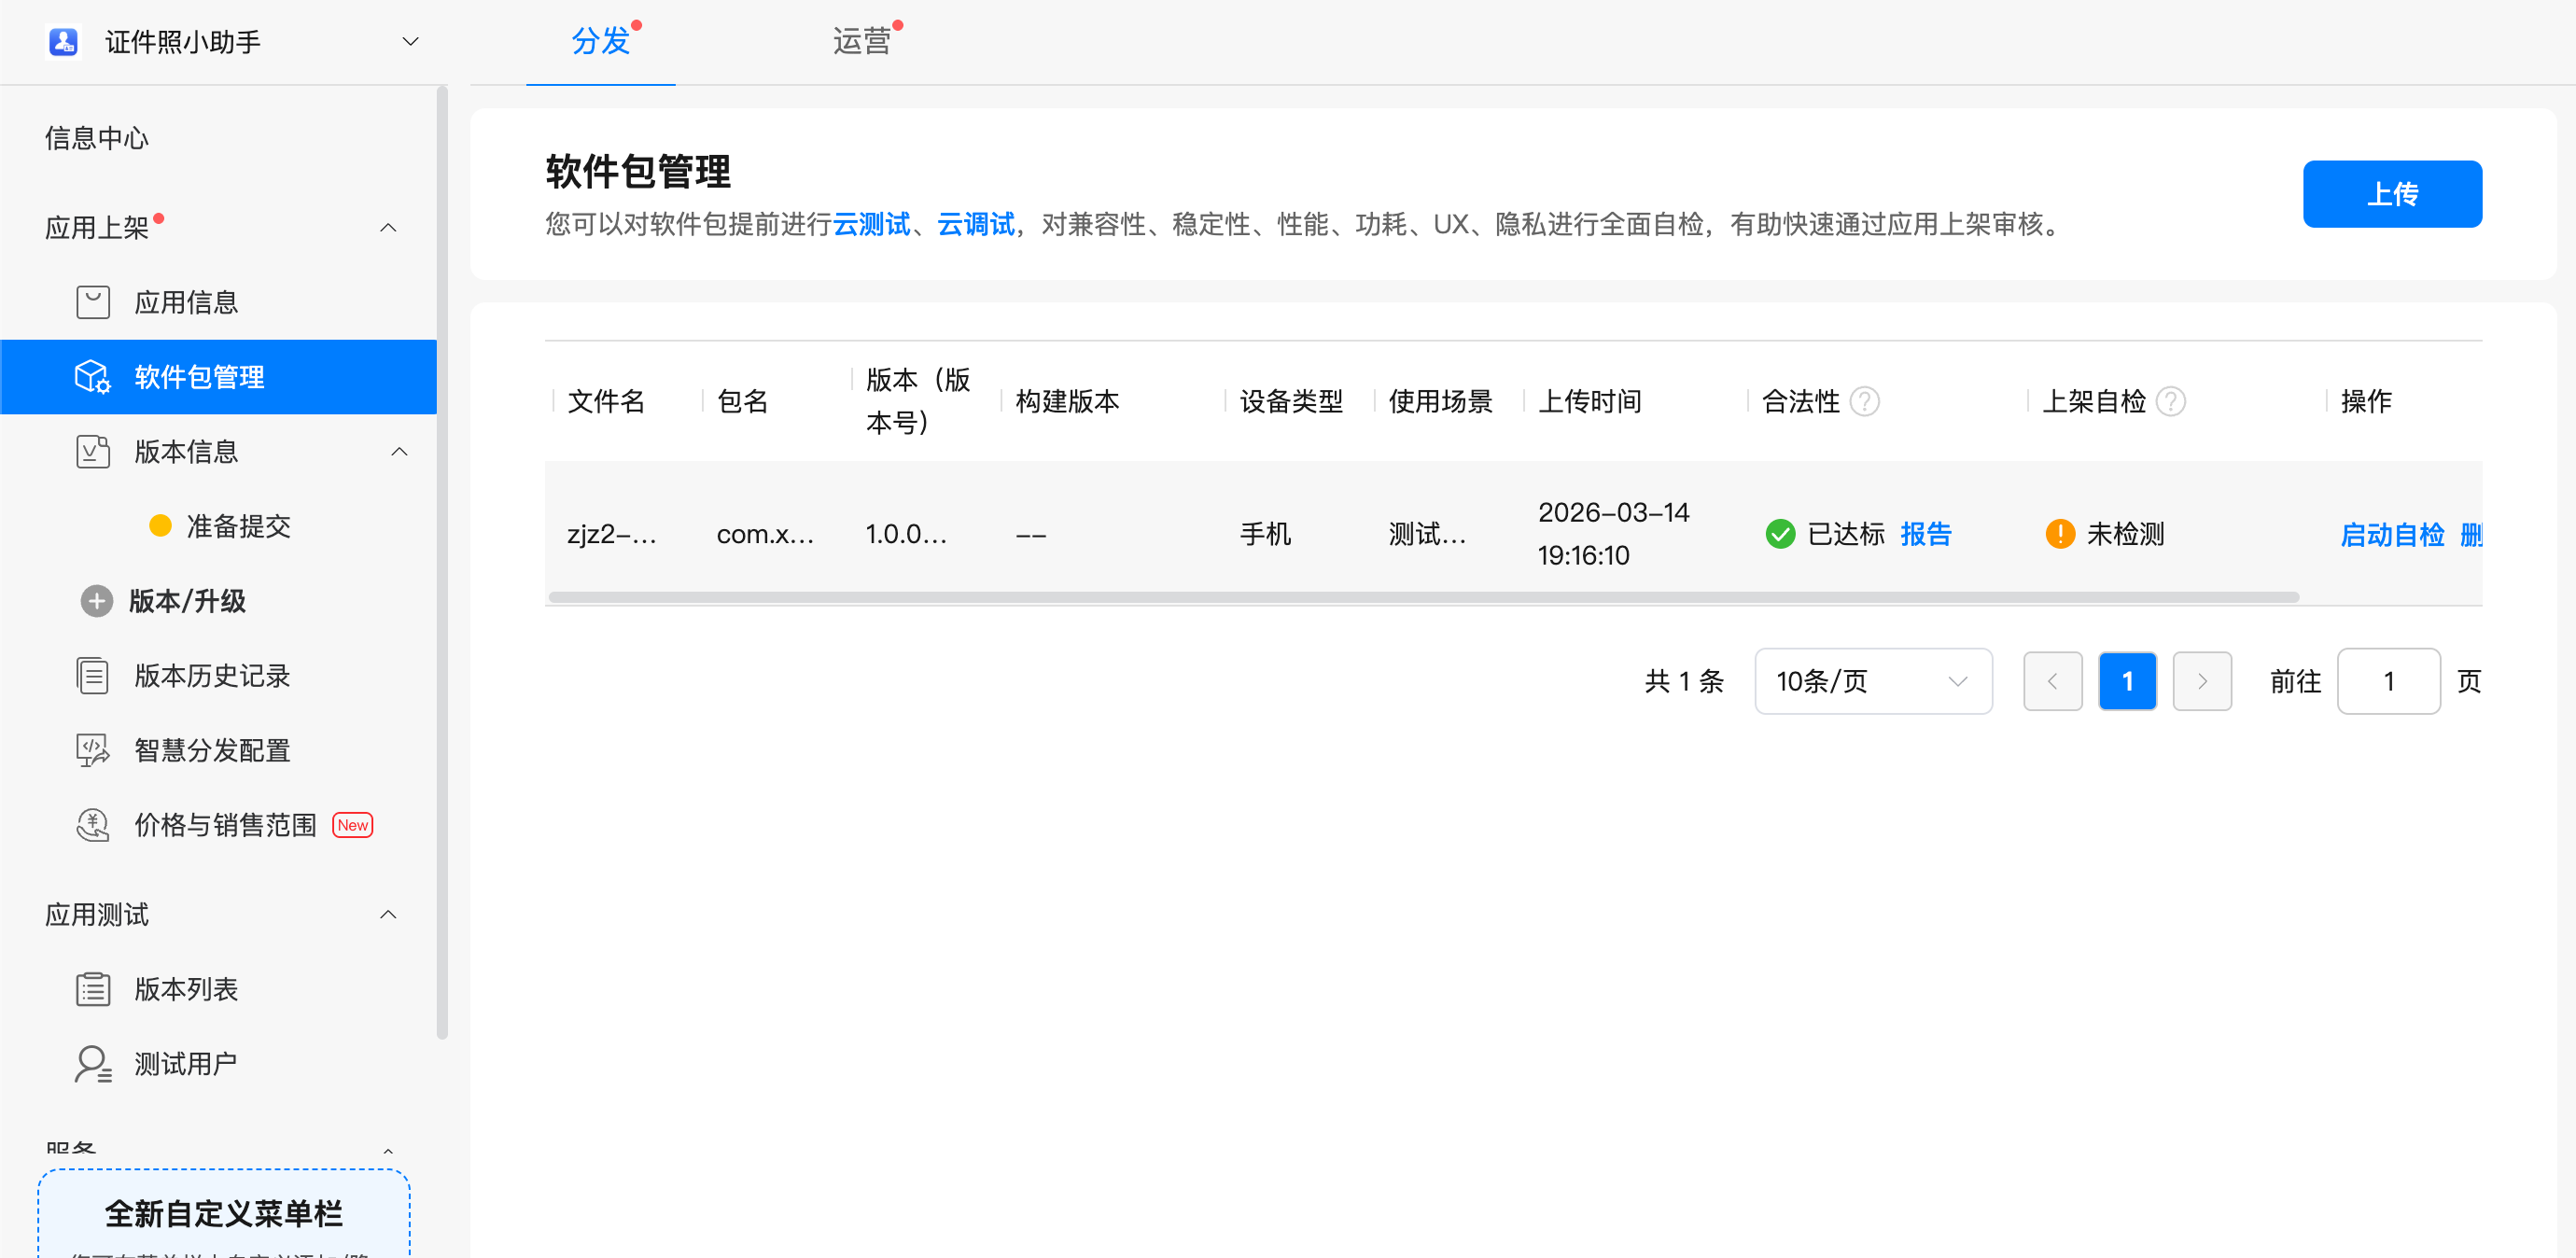2576x1258 pixels.
Task: Click the help icon next to 上架自检
Action: (2171, 402)
